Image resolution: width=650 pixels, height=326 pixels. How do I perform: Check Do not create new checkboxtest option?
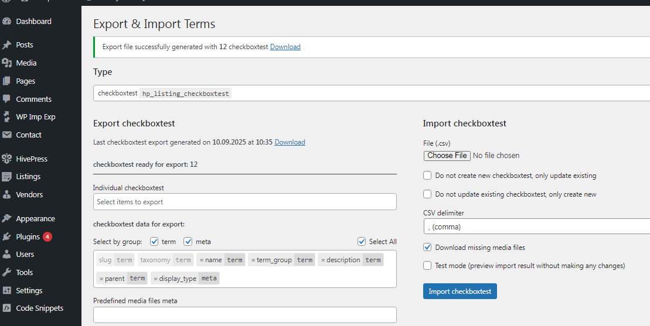tap(427, 176)
